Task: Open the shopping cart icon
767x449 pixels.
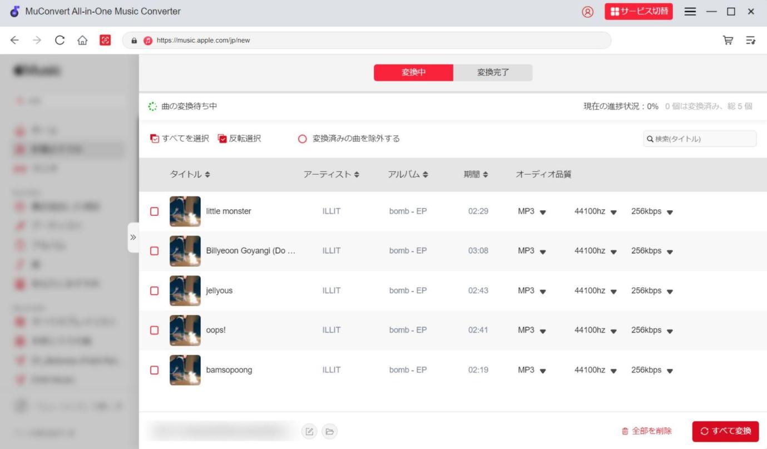Action: point(728,40)
